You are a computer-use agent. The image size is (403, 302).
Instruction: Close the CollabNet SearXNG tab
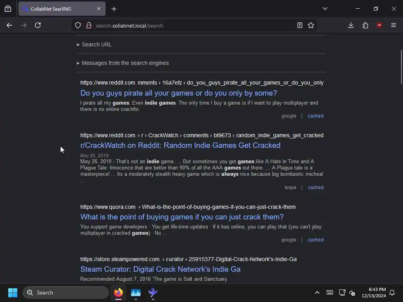[x=99, y=9]
